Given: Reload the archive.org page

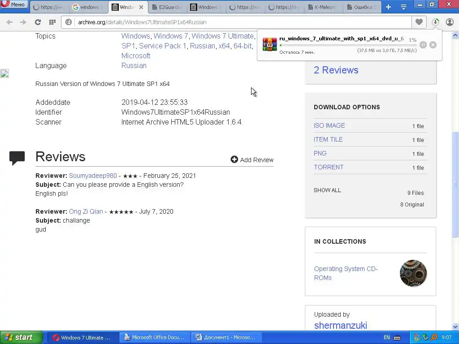Looking at the screenshot, I should 38,22.
